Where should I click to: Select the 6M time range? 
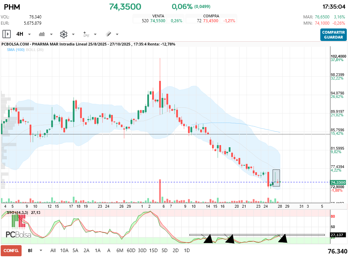[x=120, y=250]
